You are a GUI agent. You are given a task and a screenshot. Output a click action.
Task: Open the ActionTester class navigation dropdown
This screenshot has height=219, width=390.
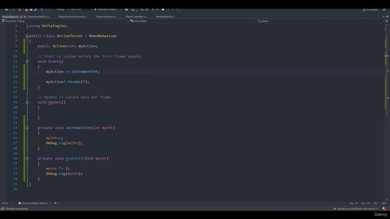click(193, 21)
